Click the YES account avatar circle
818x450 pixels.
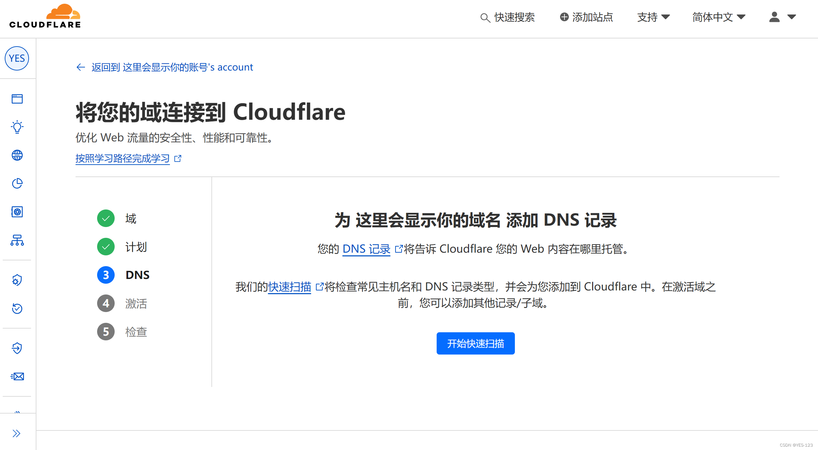pos(17,58)
